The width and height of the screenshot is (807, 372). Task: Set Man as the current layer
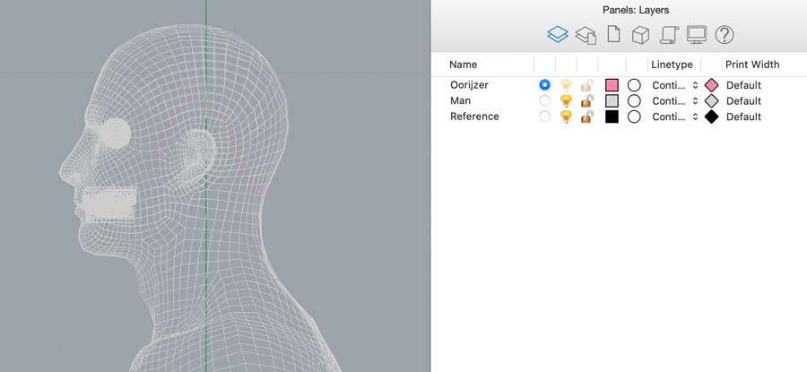[x=544, y=100]
